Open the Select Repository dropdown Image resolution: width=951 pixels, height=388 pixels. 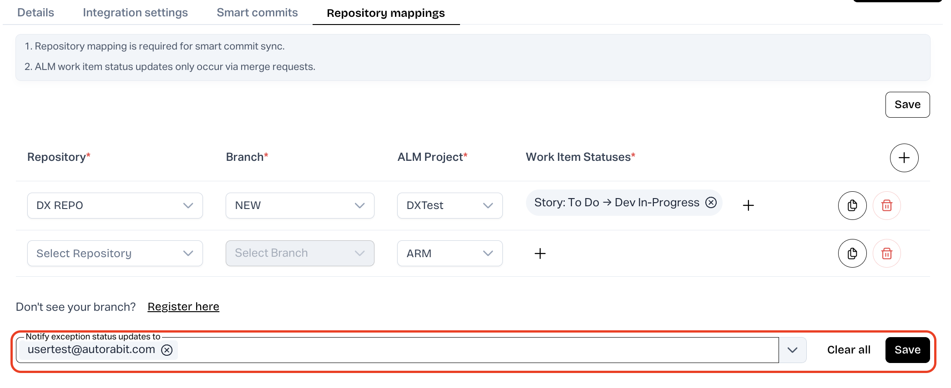point(115,254)
